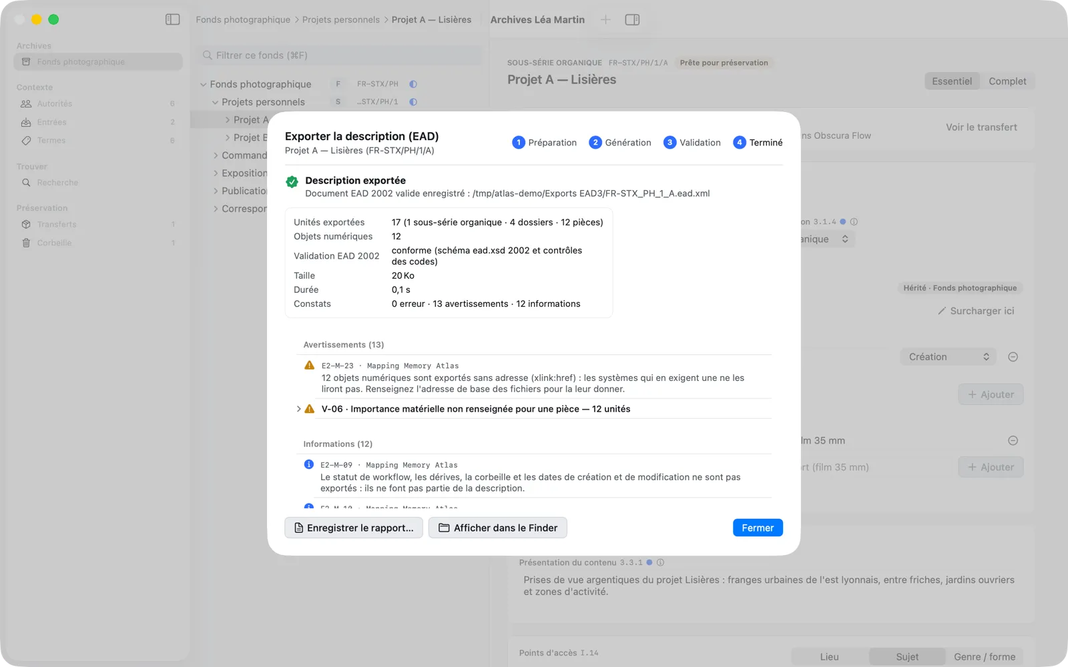Open Fonds photographique in the sidebar
Screen dimensions: 1068x667
click(98, 62)
